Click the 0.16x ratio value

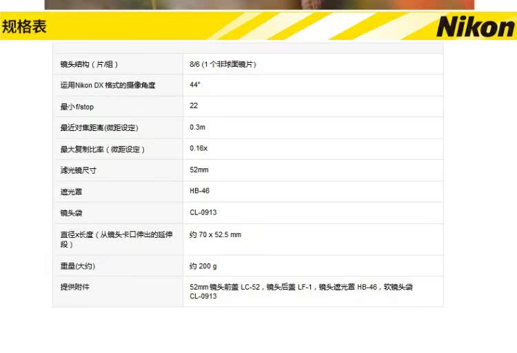point(199,148)
